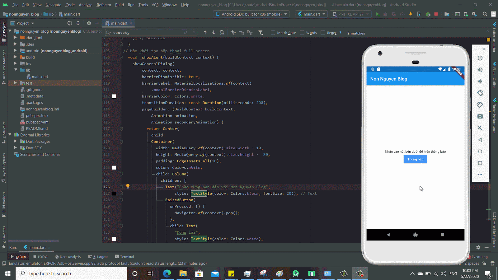498x280 pixels.
Task: Open Terminal tool tab
Action: point(125,257)
